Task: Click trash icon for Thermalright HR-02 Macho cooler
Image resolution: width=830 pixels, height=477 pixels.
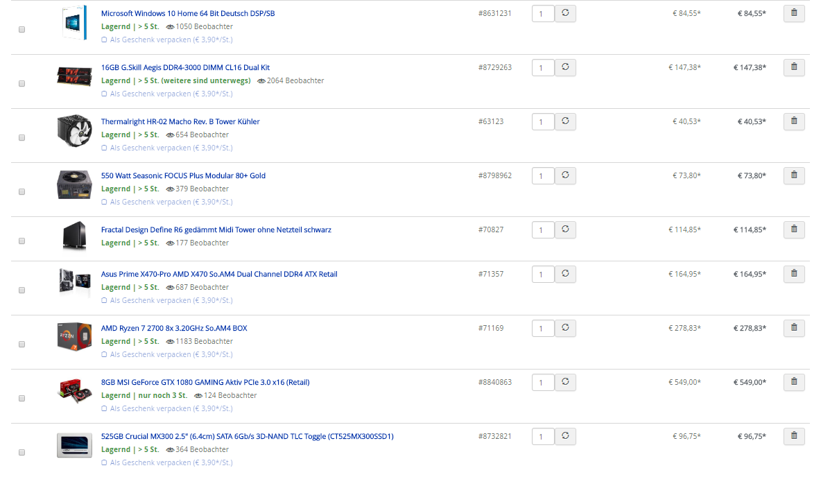Action: 793,121
